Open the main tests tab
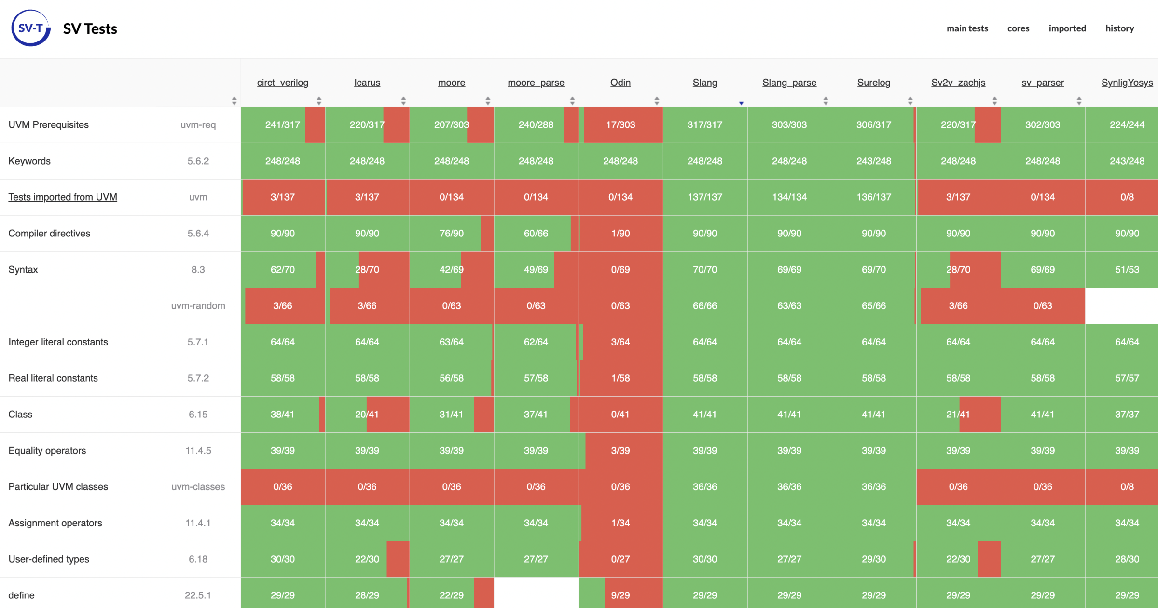 click(967, 28)
